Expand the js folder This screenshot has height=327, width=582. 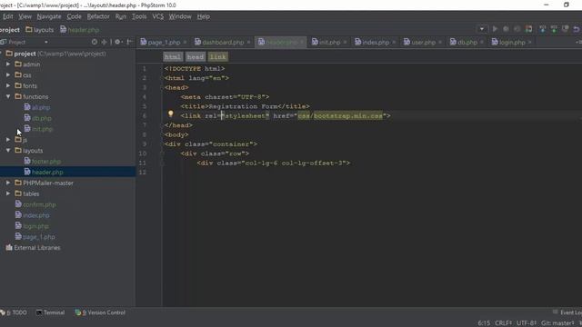(x=8, y=140)
